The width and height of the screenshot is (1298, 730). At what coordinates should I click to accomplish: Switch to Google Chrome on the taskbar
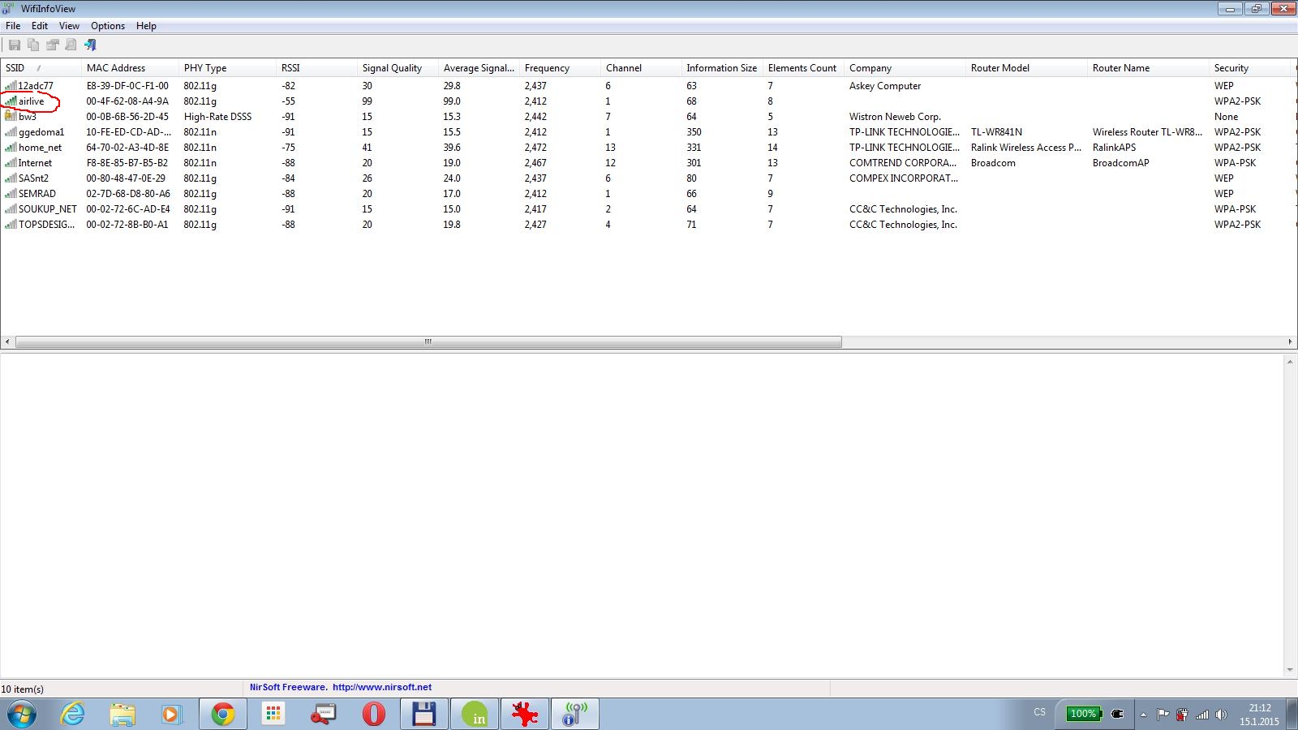click(223, 715)
